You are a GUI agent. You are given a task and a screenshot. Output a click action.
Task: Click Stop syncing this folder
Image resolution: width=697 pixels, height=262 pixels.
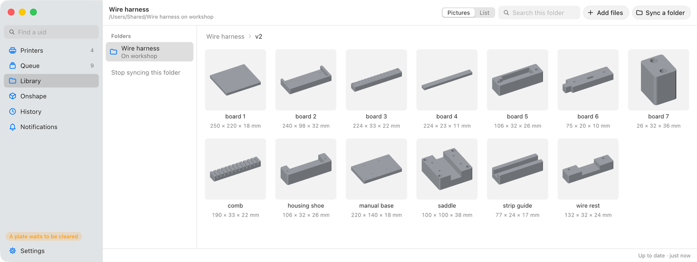tap(146, 73)
